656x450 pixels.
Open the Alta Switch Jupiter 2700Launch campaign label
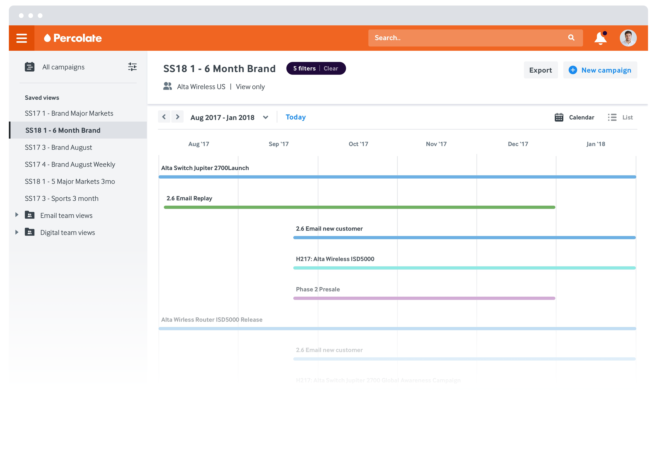click(205, 168)
